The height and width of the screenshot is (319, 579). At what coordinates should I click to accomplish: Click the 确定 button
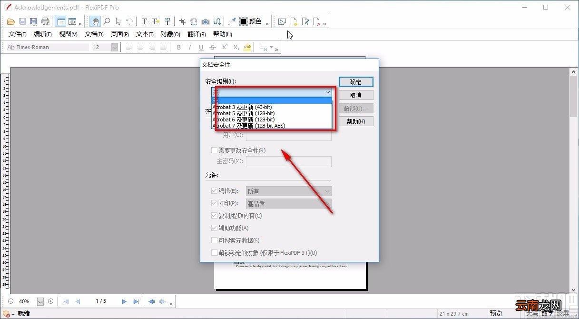(x=356, y=82)
